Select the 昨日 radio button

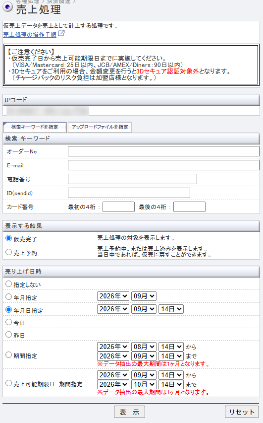click(x=8, y=335)
